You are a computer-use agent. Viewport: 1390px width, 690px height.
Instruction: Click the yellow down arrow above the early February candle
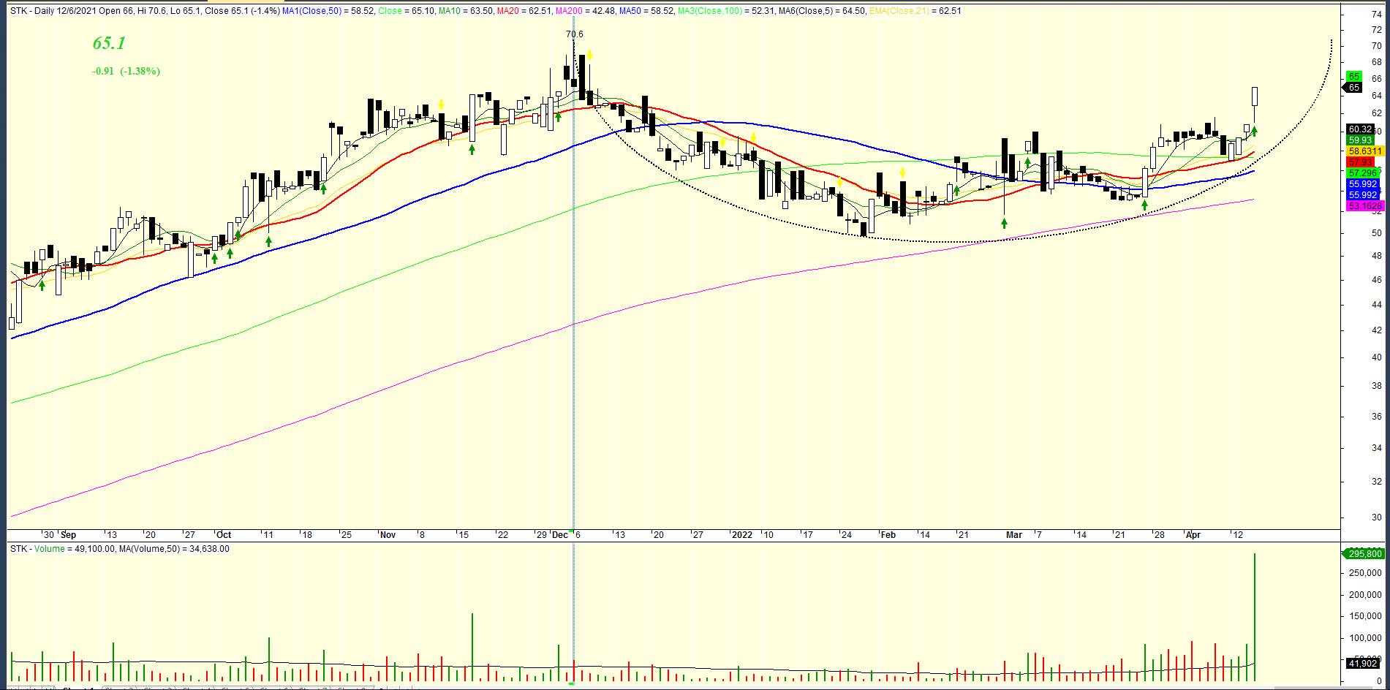pos(903,172)
